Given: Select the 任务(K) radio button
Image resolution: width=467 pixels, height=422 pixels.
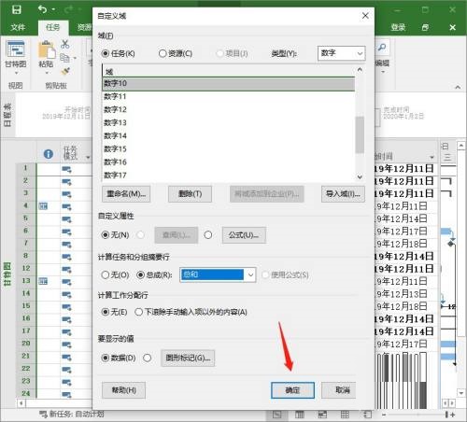Looking at the screenshot, I should (x=106, y=53).
